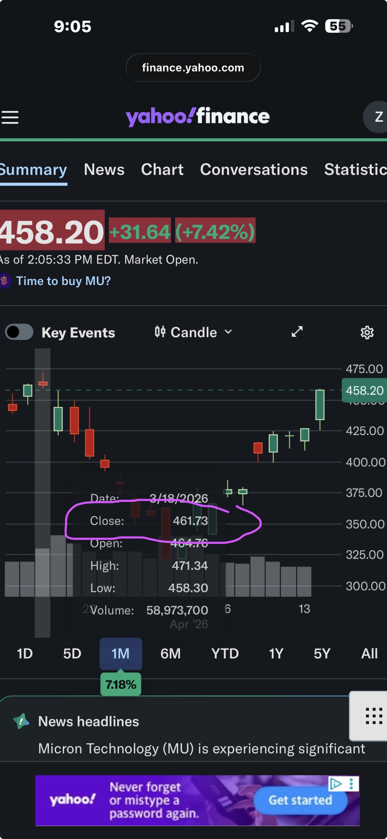Tap the latest green candlestick

pyautogui.click(x=319, y=405)
